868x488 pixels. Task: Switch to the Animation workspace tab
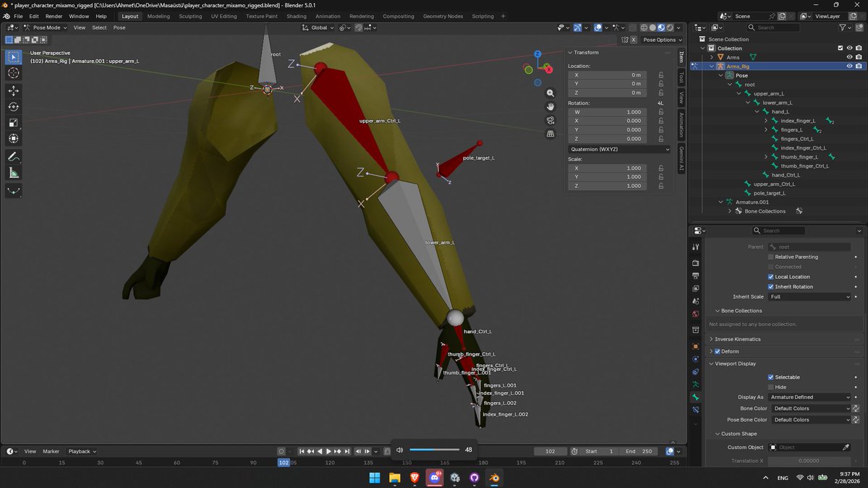pos(328,16)
